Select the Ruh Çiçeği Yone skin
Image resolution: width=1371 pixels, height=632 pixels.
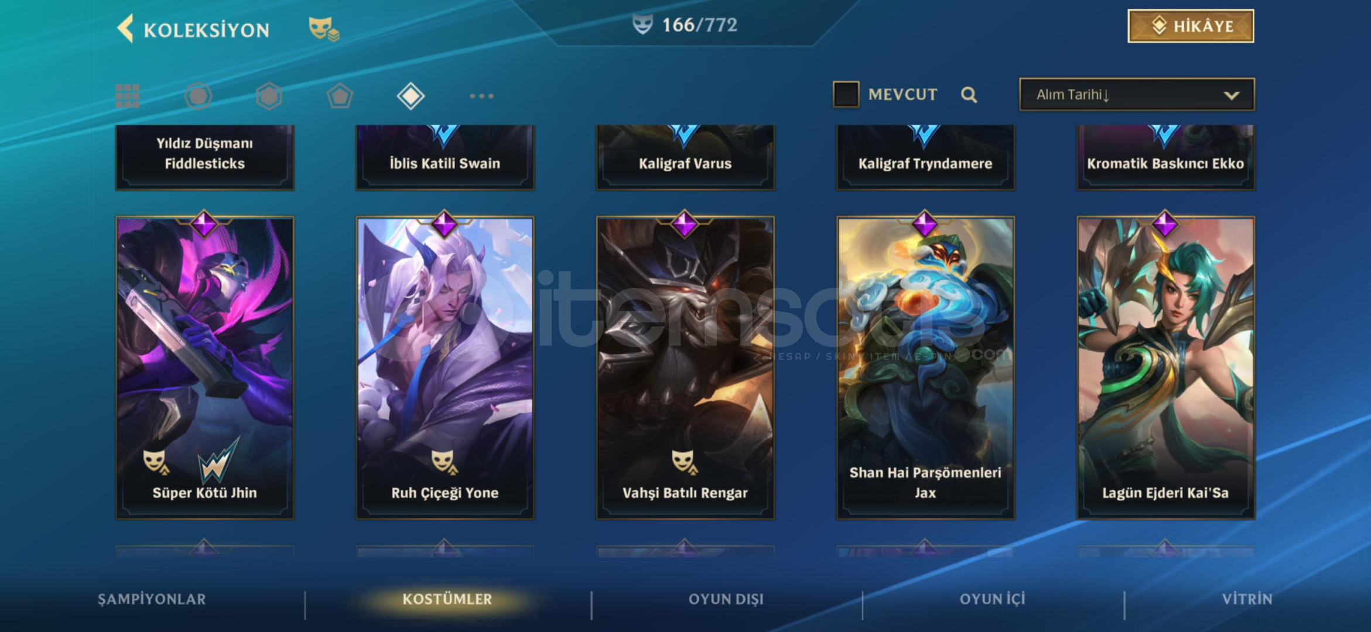pyautogui.click(x=445, y=367)
